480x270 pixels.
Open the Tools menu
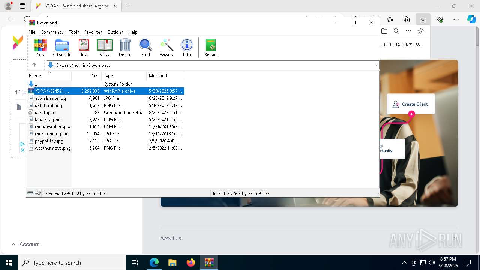point(74,32)
